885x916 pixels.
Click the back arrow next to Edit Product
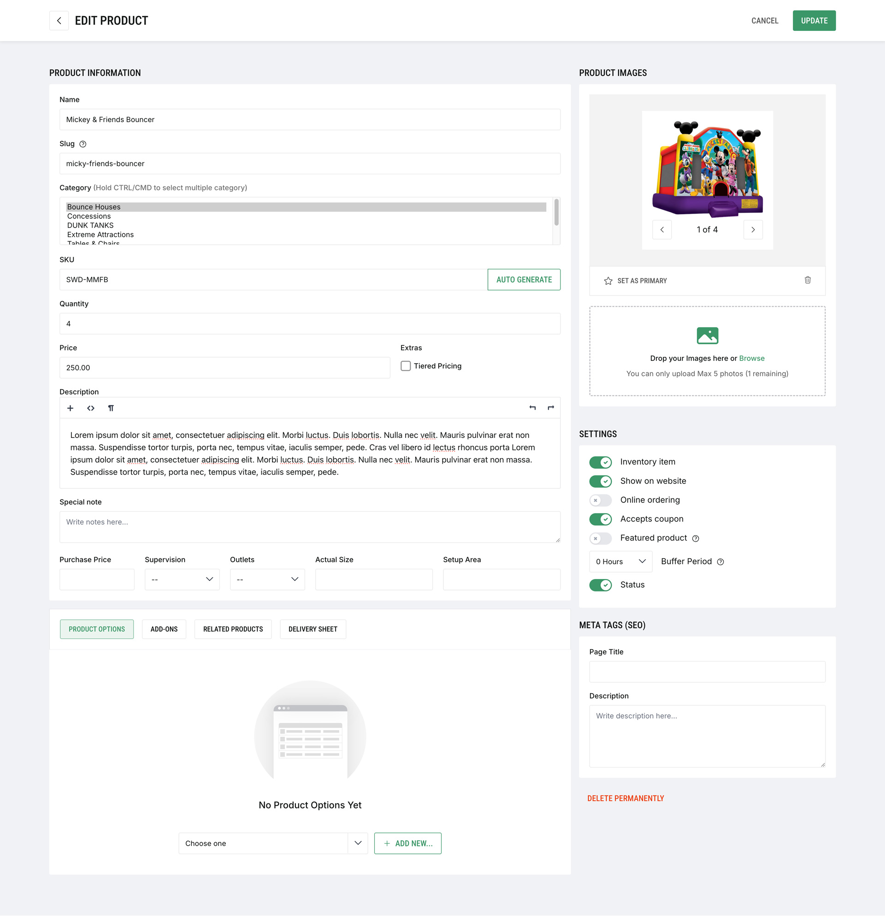click(59, 21)
